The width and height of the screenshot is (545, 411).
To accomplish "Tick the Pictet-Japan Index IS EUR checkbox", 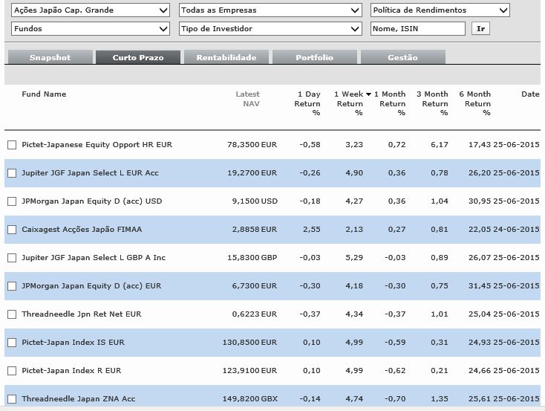I will click(12, 343).
